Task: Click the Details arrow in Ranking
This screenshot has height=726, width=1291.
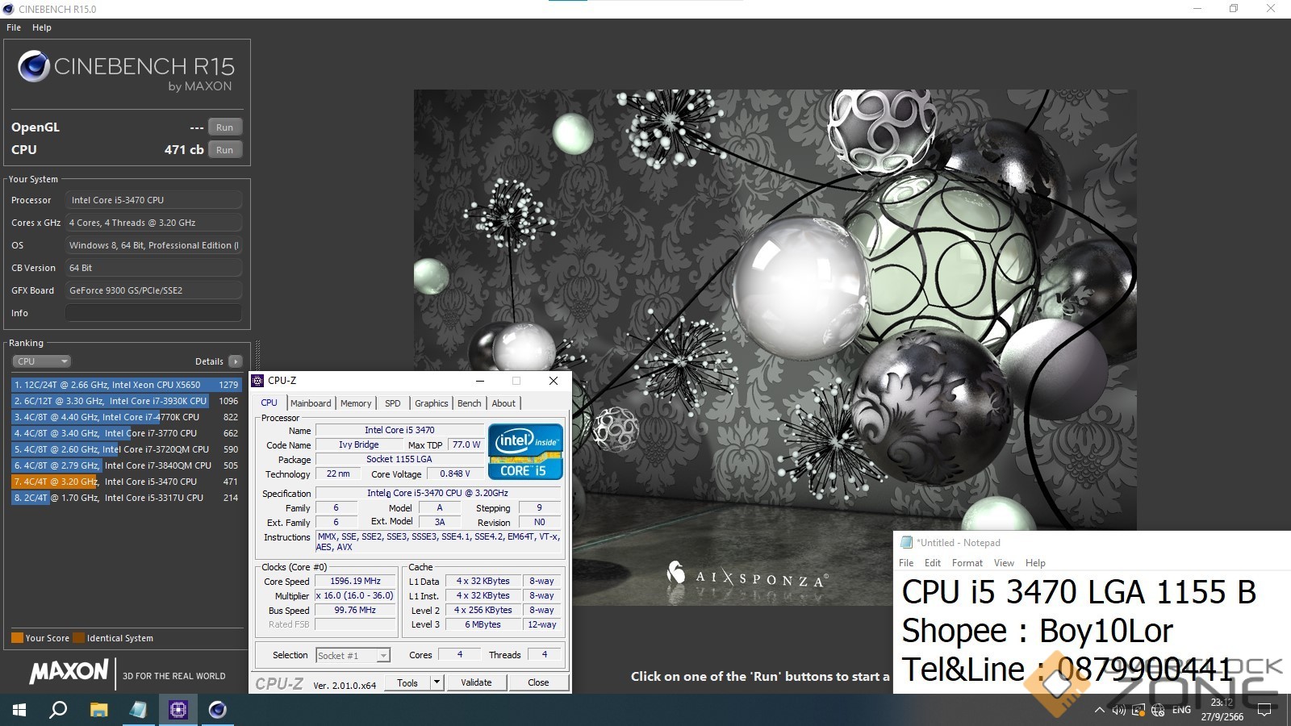Action: [235, 361]
